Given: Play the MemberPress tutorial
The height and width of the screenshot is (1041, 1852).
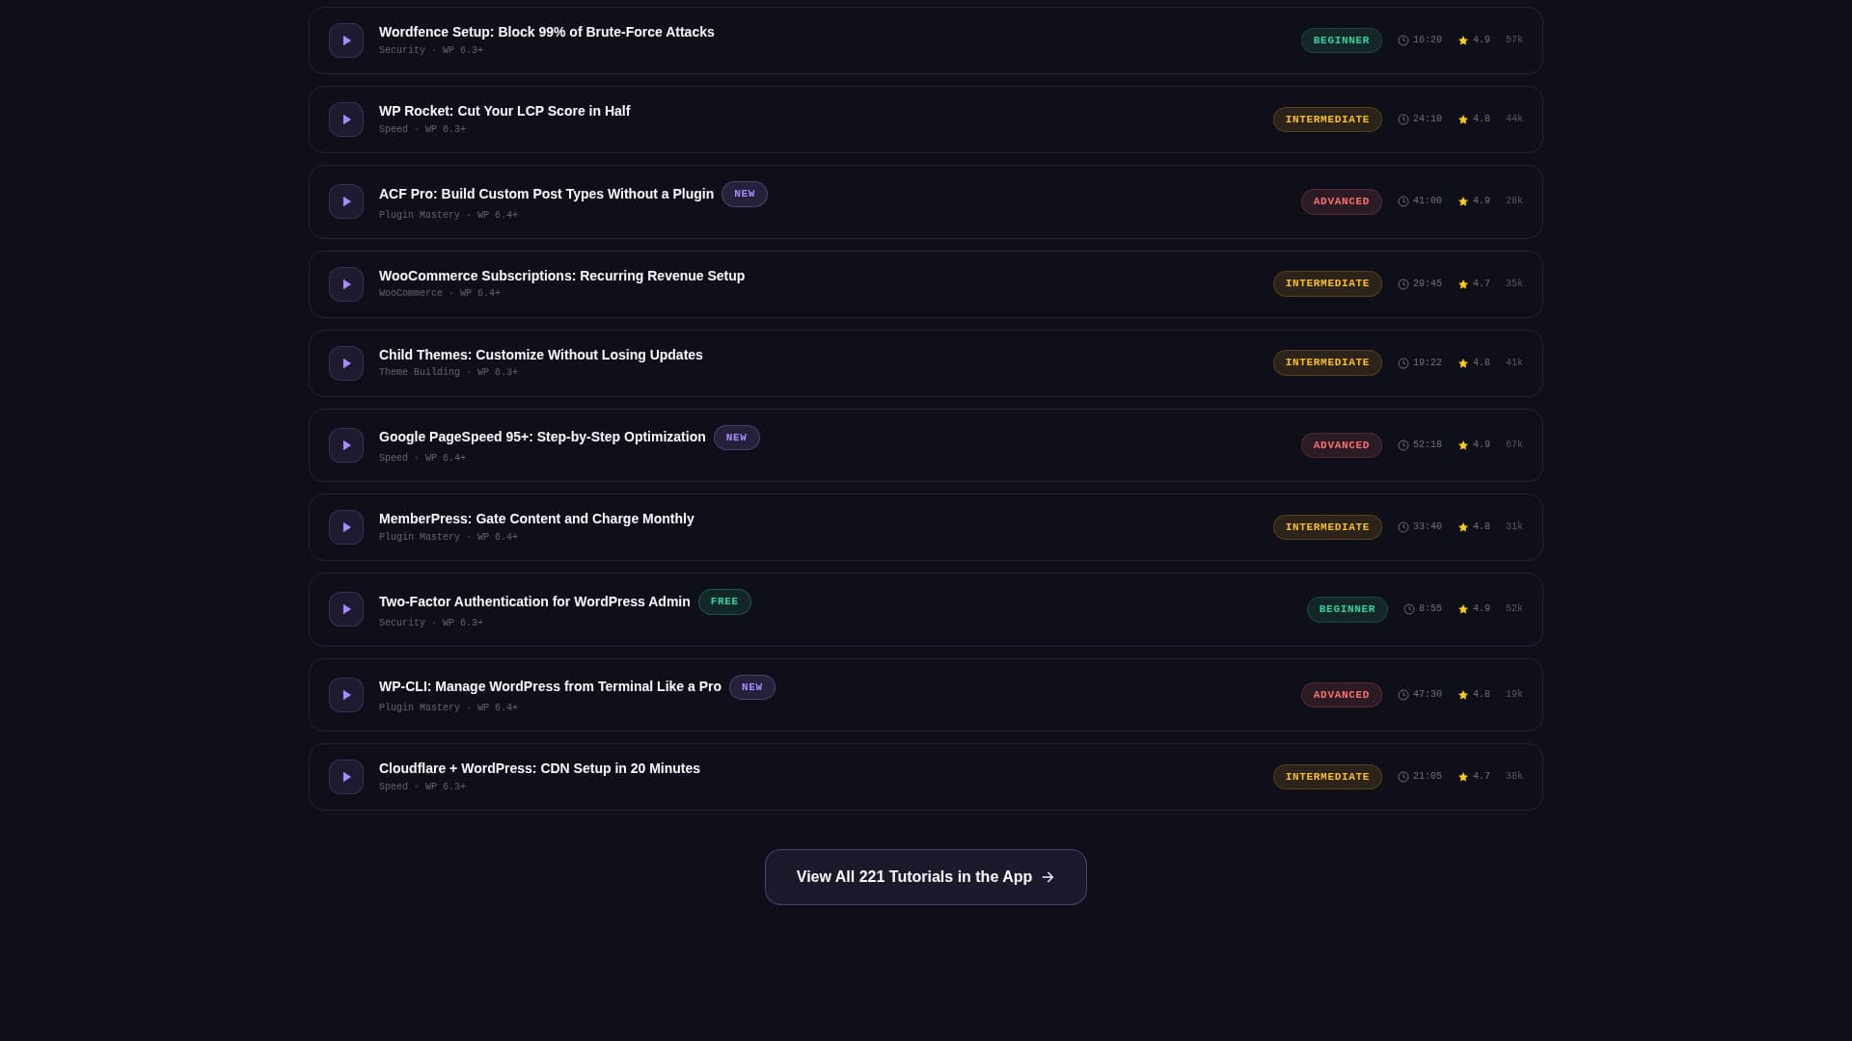Looking at the screenshot, I should (346, 527).
